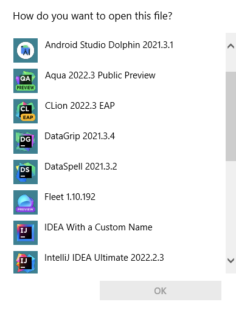Select DataGrip 2021.3.4 label
Screen dimensions: 236x313
pyautogui.click(x=80, y=136)
